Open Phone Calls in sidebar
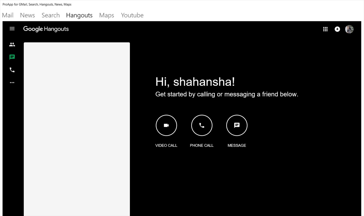The width and height of the screenshot is (364, 216). click(x=12, y=70)
